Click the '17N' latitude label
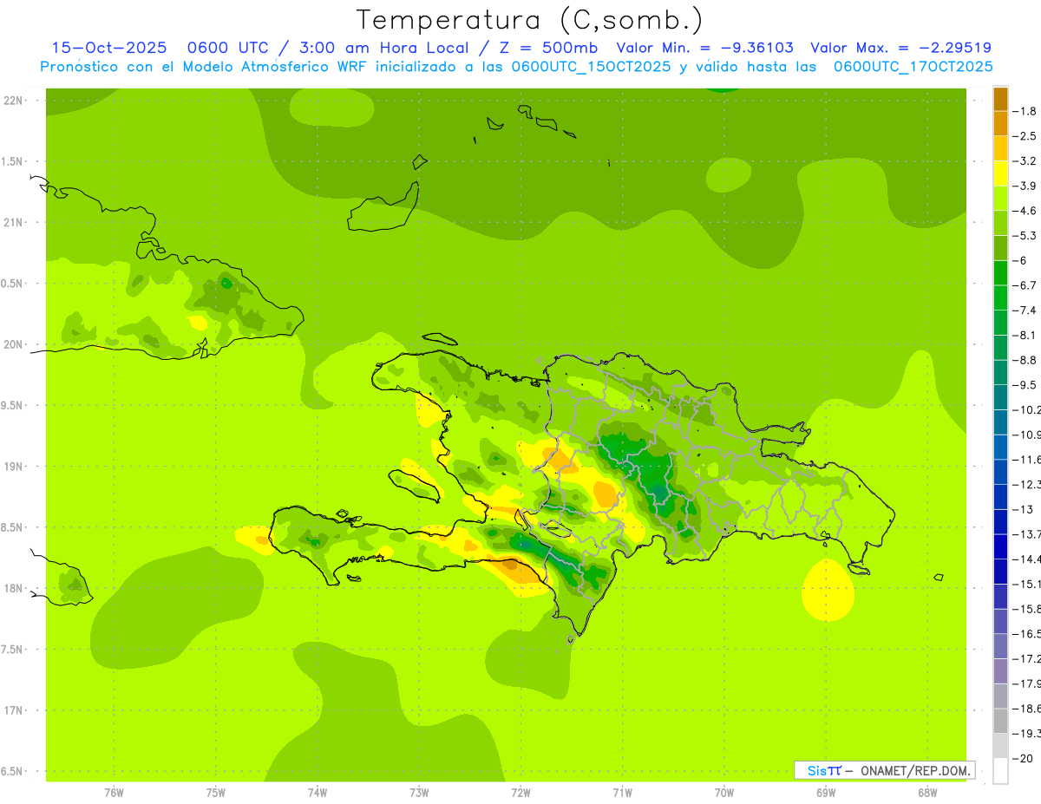This screenshot has width=1041, height=804. pyautogui.click(x=14, y=710)
